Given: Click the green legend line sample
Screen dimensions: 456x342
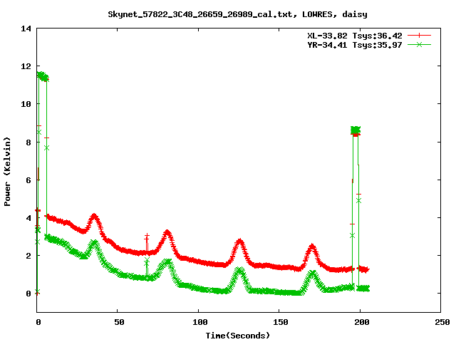Looking at the screenshot, I should [419, 44].
